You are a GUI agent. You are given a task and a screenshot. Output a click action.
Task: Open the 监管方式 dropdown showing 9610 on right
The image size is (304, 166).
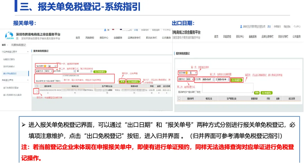coord(190,79)
